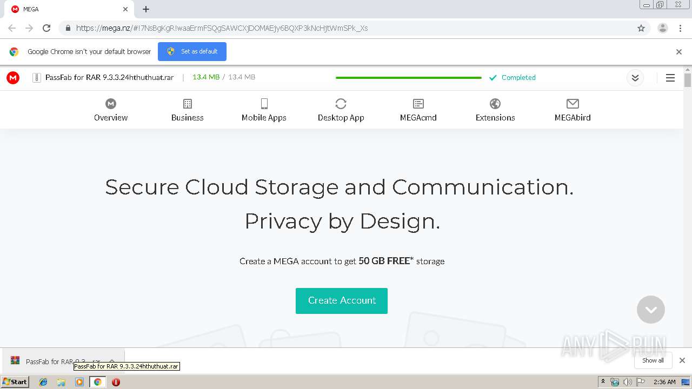This screenshot has width=692, height=389.
Task: Open a new browser tab
Action: tap(146, 9)
